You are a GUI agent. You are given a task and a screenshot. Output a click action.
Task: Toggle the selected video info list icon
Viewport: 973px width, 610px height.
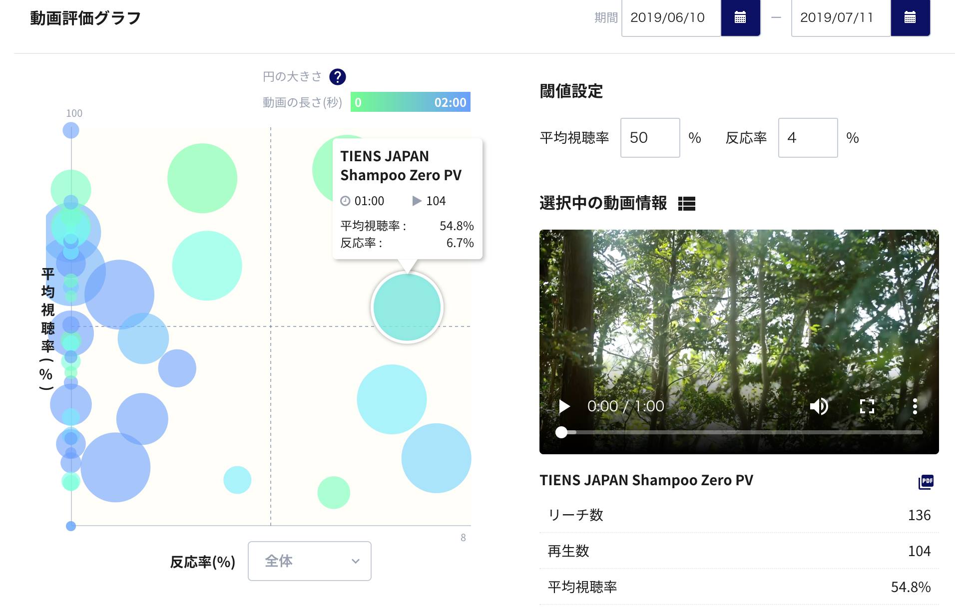[x=687, y=204]
